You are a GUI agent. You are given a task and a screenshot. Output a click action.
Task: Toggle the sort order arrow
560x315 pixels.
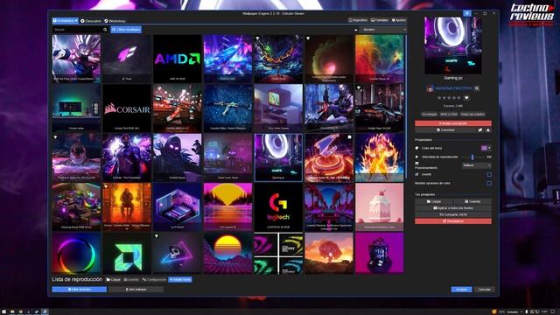356,30
